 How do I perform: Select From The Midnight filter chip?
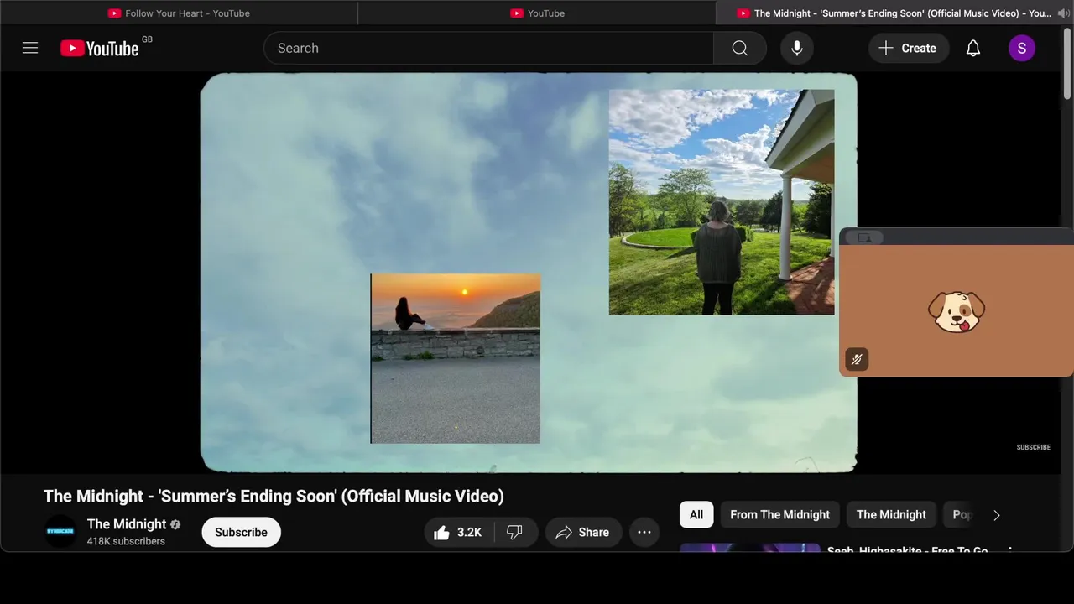[x=779, y=514]
